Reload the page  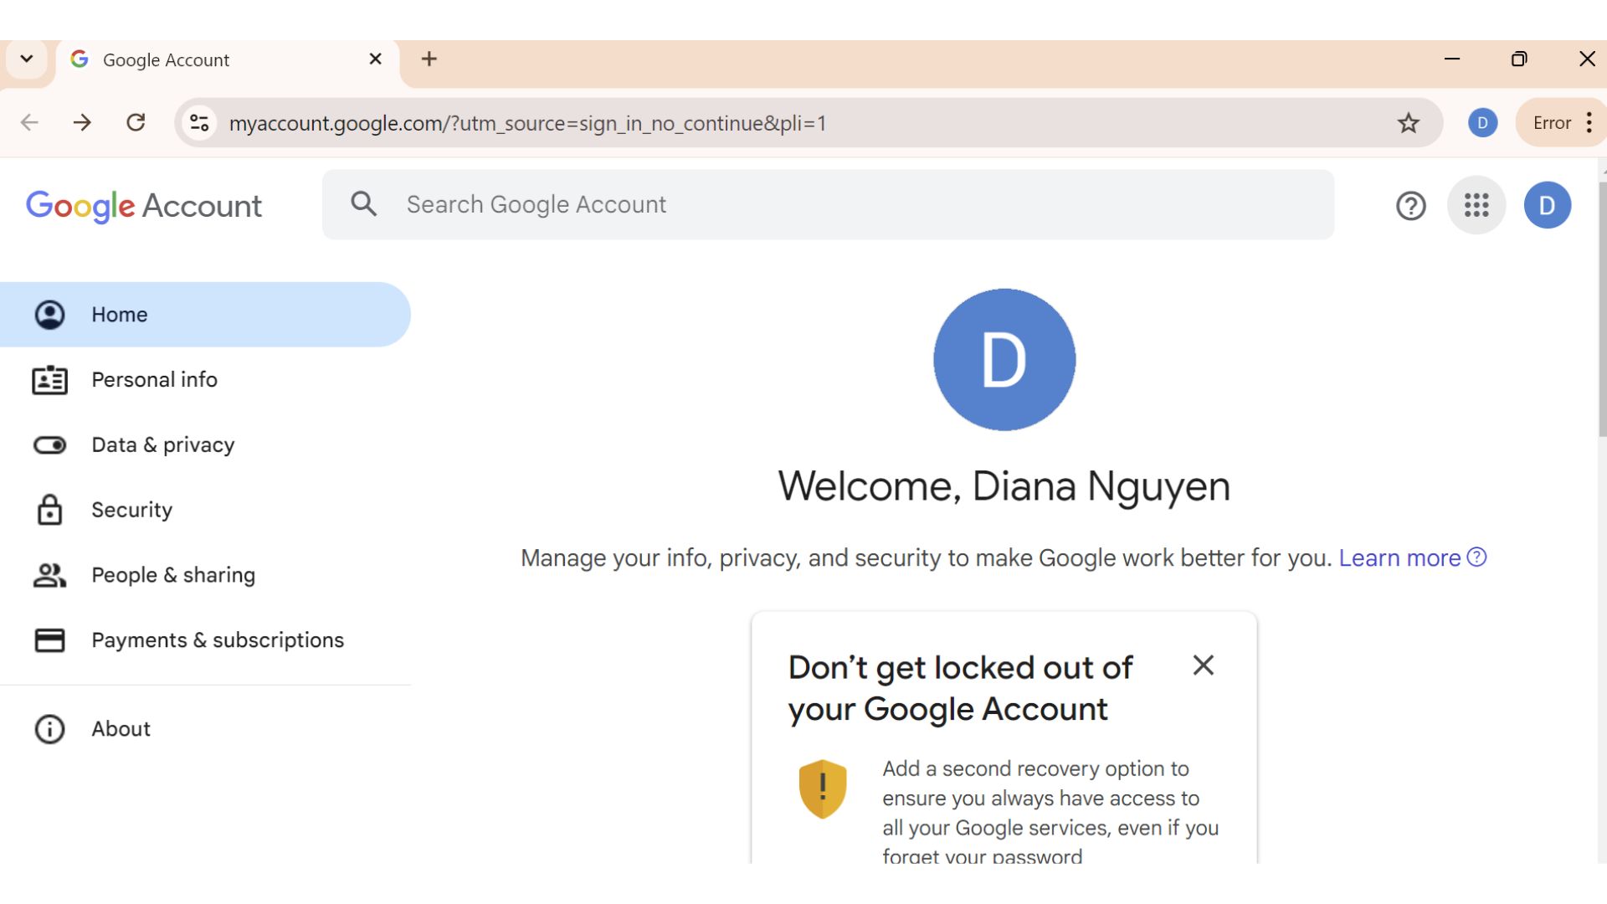coord(136,123)
